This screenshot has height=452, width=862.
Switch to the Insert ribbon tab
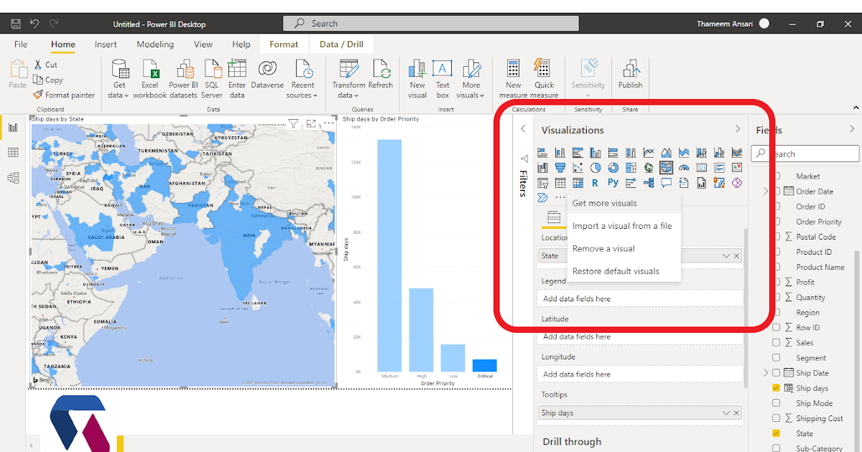106,44
